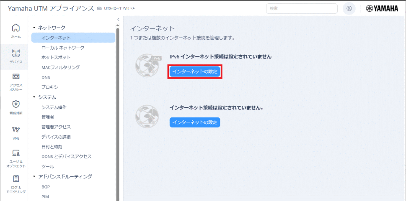Image resolution: width=406 pixels, height=201 pixels.
Task: Select ローカル ネットワーク menu item
Action: [x=63, y=48]
